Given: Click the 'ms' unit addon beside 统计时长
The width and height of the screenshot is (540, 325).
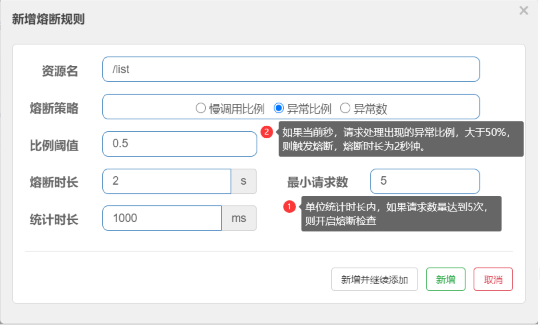Looking at the screenshot, I should pyautogui.click(x=239, y=218).
